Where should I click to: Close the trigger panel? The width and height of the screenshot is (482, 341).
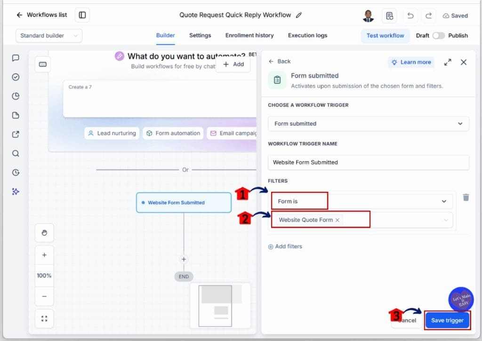coord(464,63)
